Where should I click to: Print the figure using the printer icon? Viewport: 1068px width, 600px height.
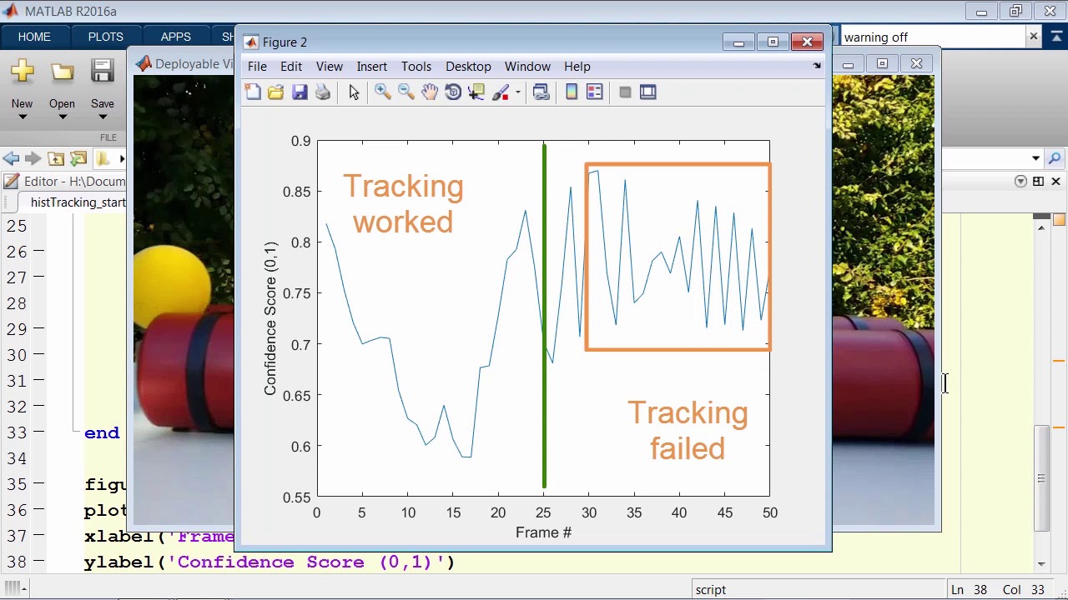coord(323,92)
